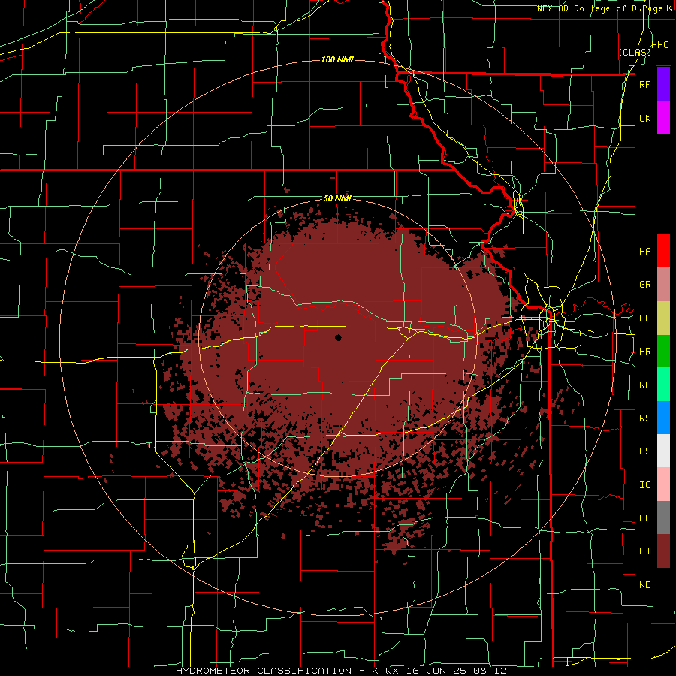Click the RF purple legend swatch
This screenshot has width=676, height=676.
pyautogui.click(x=663, y=84)
